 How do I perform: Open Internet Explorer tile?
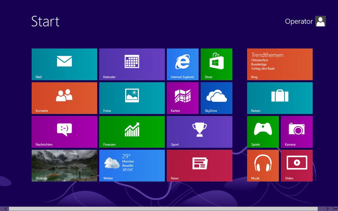pos(183,64)
